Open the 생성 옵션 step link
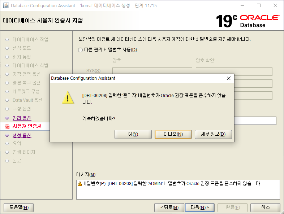 [22, 135]
